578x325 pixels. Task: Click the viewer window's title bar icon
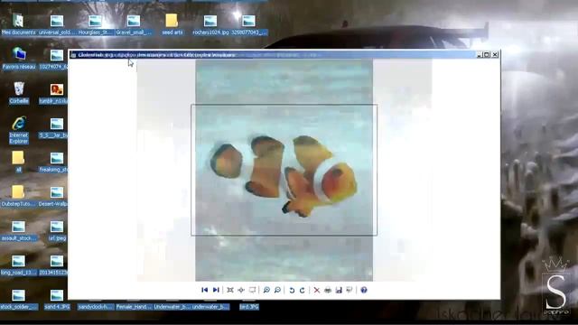coord(73,55)
